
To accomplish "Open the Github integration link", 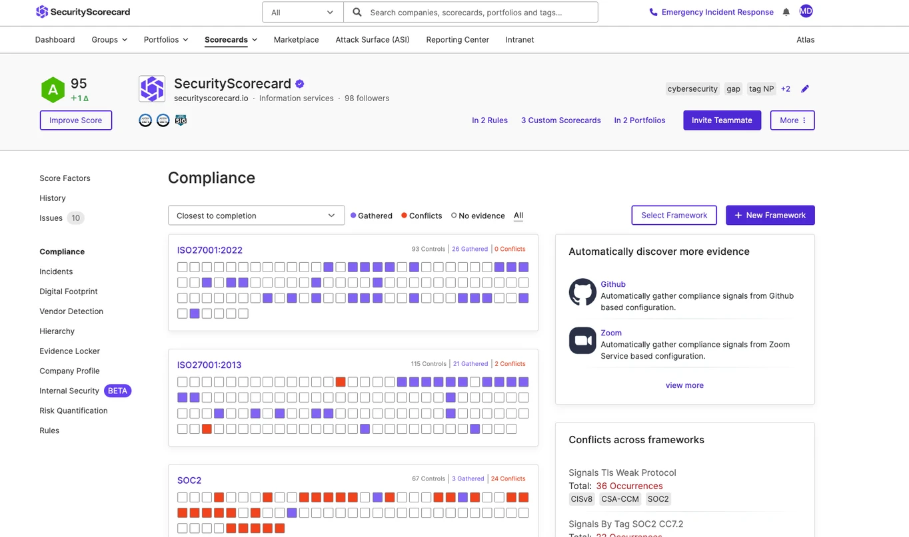I will click(613, 284).
